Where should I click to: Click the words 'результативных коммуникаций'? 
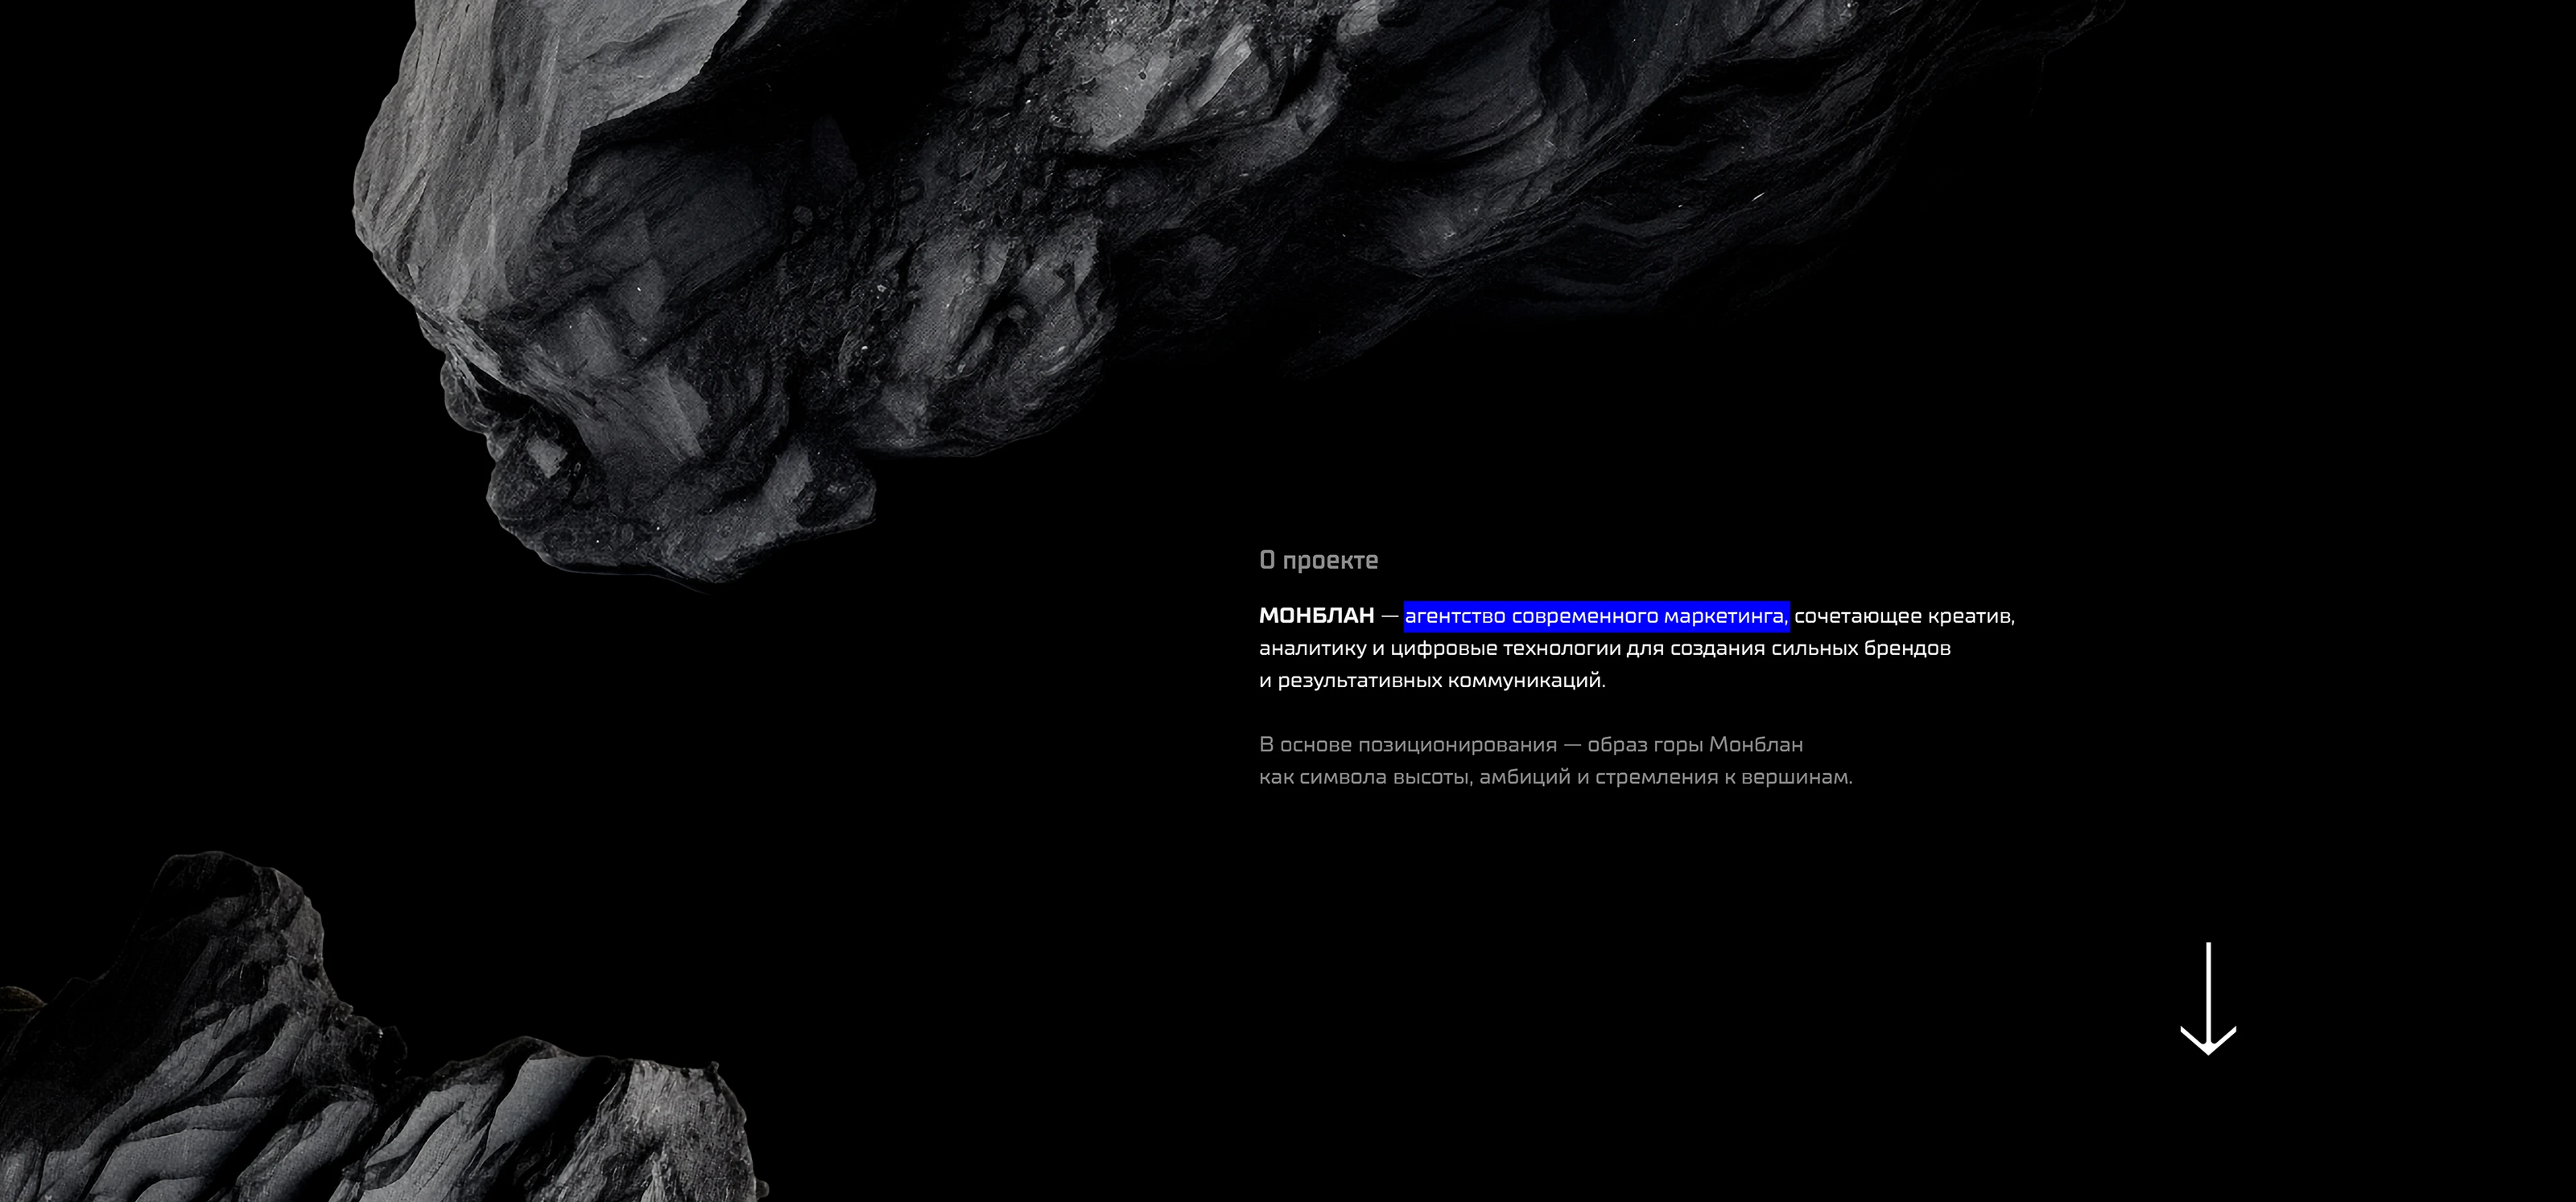click(x=1440, y=681)
